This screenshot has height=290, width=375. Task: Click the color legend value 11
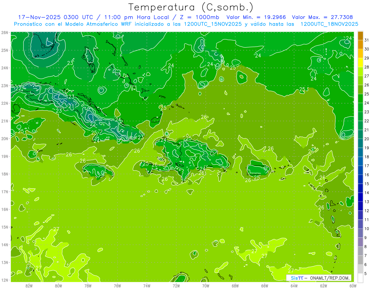[x=367, y=220]
